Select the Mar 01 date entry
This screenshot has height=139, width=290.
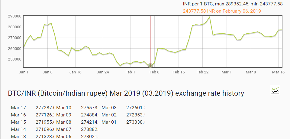tap(109, 122)
